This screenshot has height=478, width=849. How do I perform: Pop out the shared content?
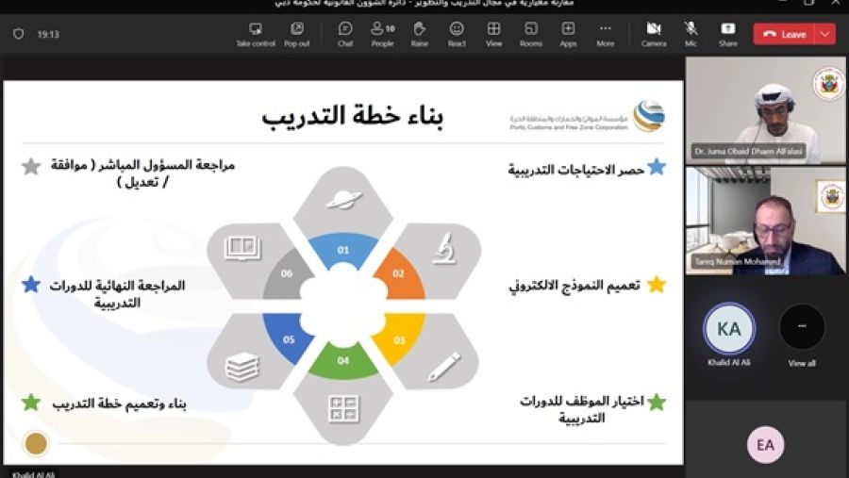click(297, 34)
